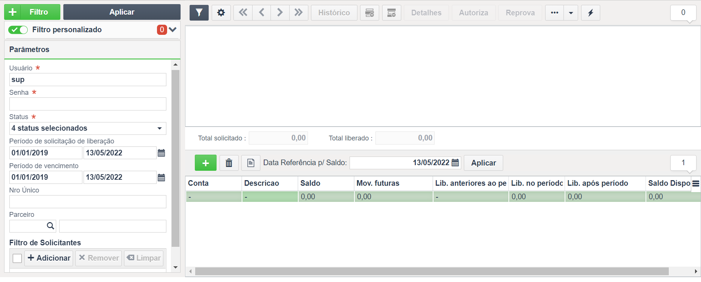Viewport: 701px width, 282px height.
Task: Go to first record with double-left arrow
Action: pyautogui.click(x=243, y=13)
